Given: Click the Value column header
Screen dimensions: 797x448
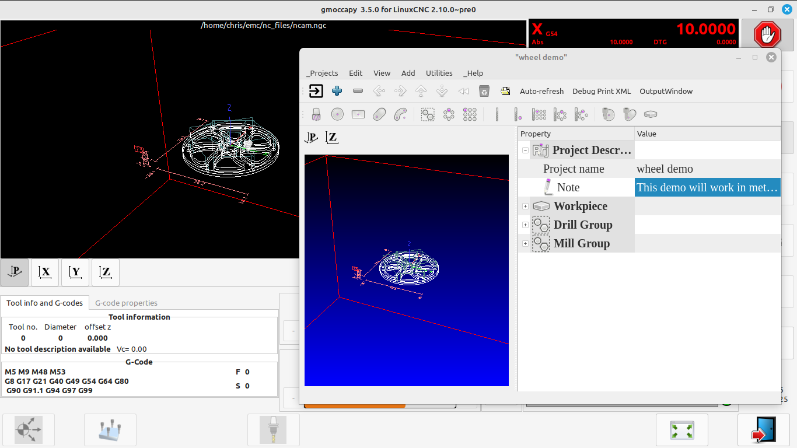Looking at the screenshot, I should (708, 134).
